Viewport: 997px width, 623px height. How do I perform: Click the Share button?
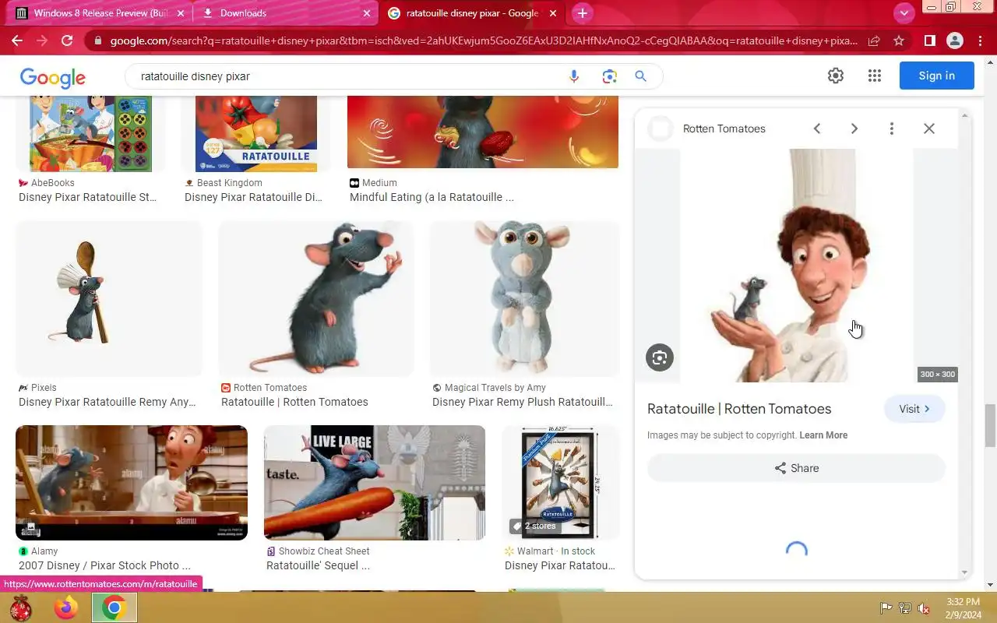796,468
